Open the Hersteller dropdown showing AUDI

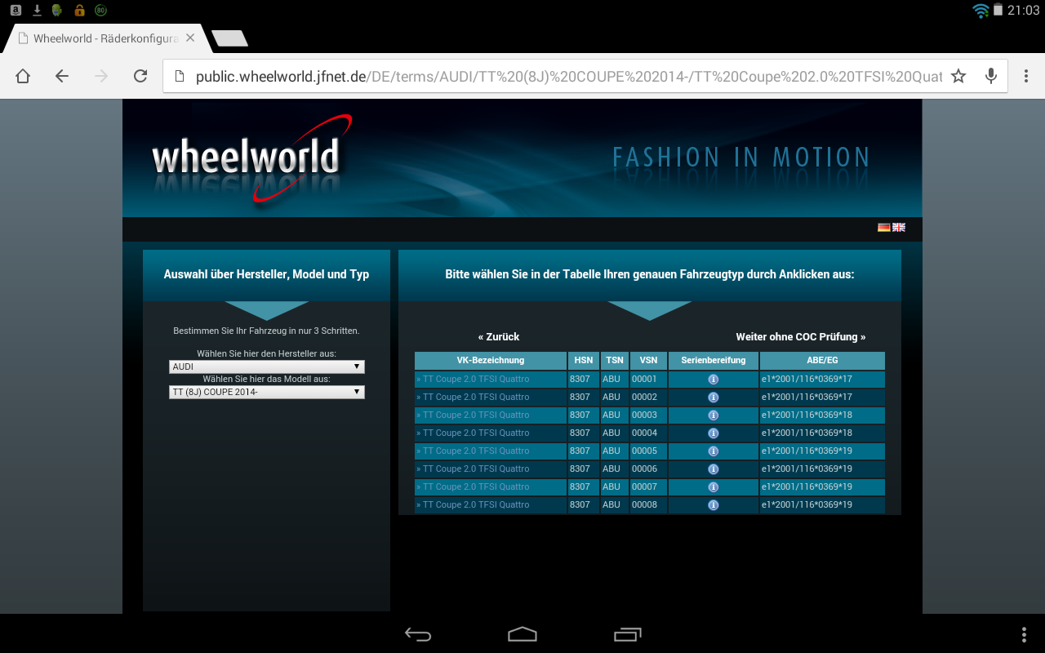[x=267, y=367]
